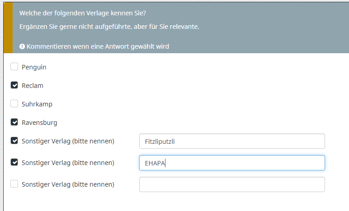Screen dimensions: 349x211
Task: Click the 'Ravensburg' label text
Action: (x=39, y=123)
